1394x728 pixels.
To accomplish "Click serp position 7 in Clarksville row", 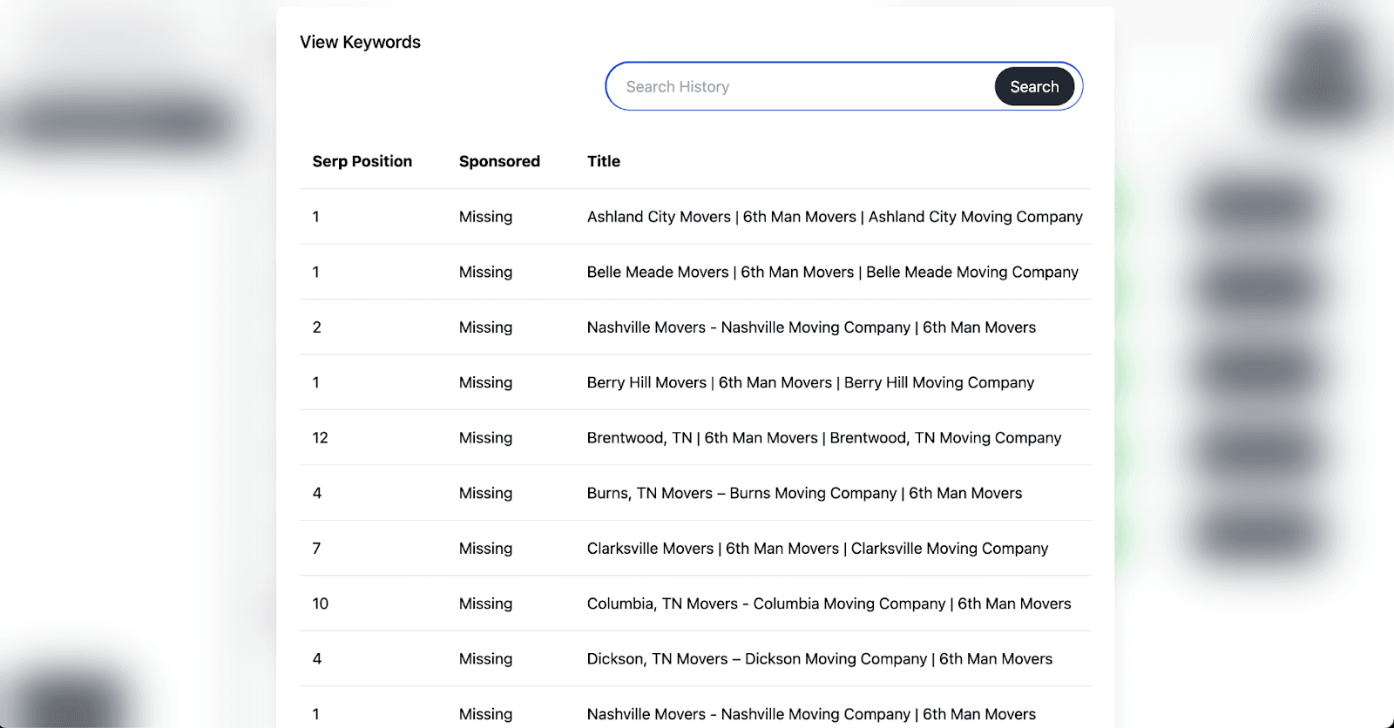I will coord(316,549).
